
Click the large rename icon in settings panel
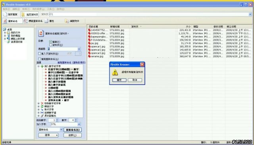(x=41, y=33)
